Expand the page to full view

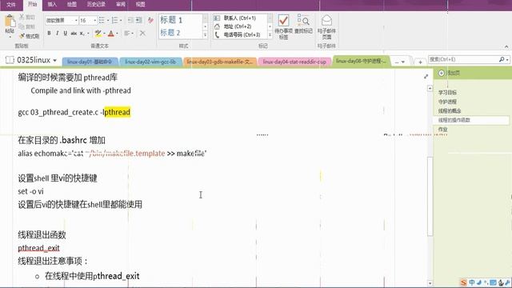426,77
